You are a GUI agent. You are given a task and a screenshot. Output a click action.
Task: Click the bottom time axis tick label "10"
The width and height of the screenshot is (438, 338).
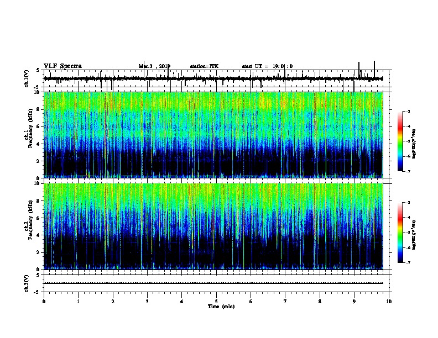(x=389, y=302)
